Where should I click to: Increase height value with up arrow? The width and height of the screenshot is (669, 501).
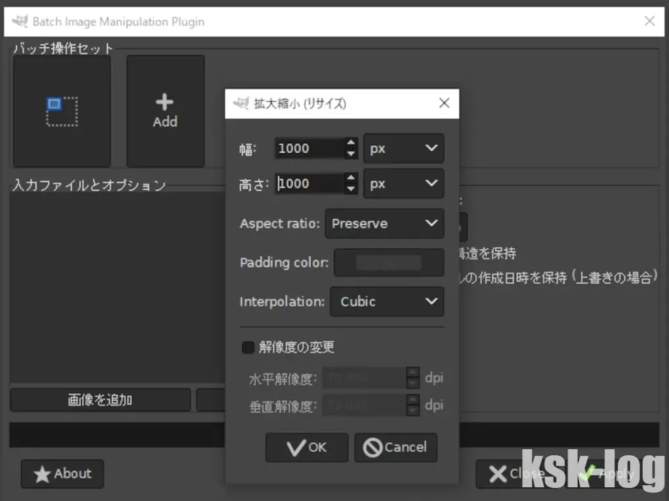click(x=352, y=177)
